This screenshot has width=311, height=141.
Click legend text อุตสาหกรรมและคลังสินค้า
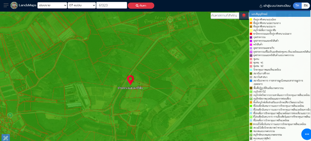pyautogui.click(x=266, y=41)
